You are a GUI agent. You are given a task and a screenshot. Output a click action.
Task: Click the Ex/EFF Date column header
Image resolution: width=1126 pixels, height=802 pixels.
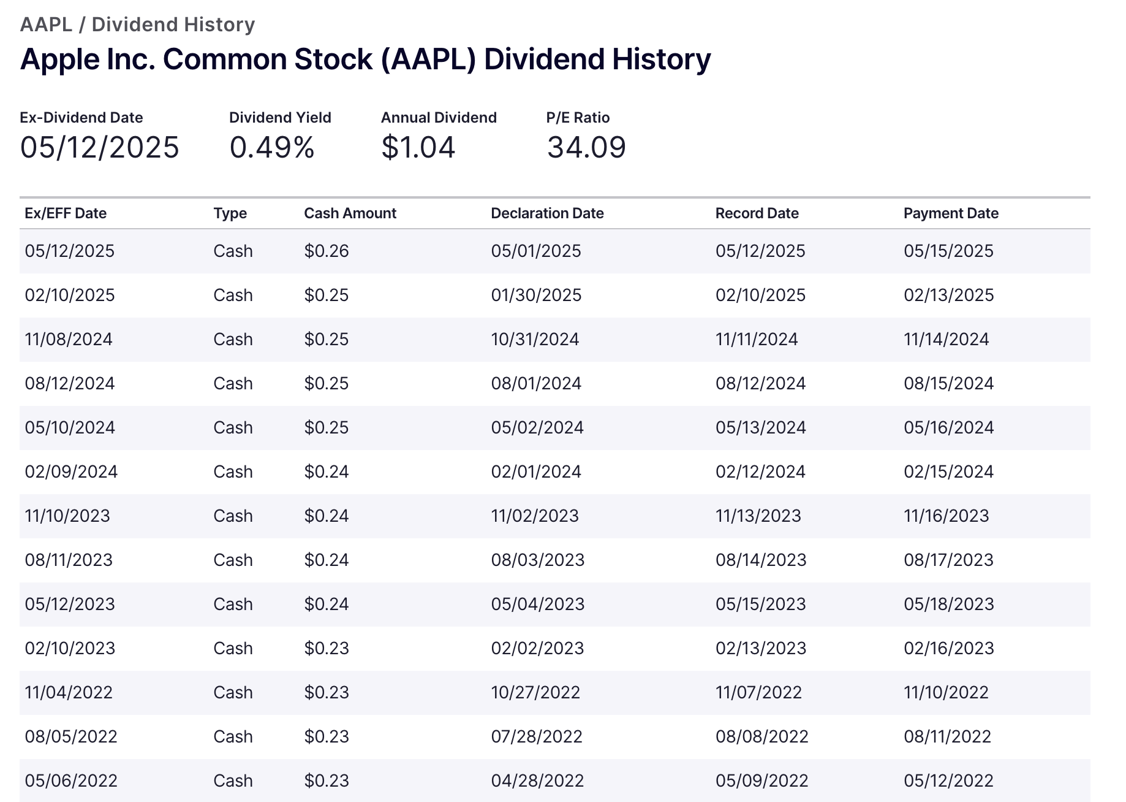point(66,213)
